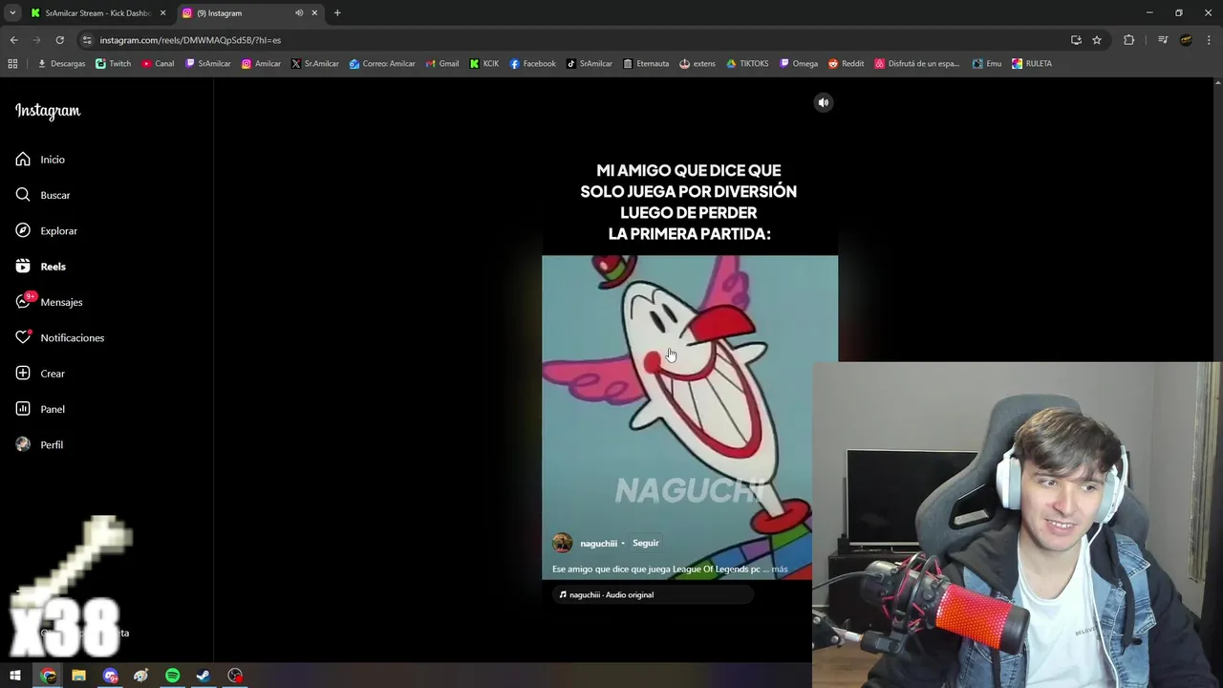Click the Instagram logo
Screen dimensions: 1223x688
coord(48,111)
